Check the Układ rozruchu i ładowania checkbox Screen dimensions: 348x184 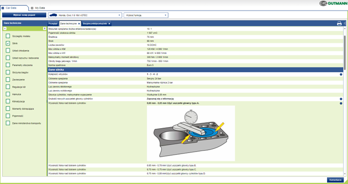click(8, 58)
